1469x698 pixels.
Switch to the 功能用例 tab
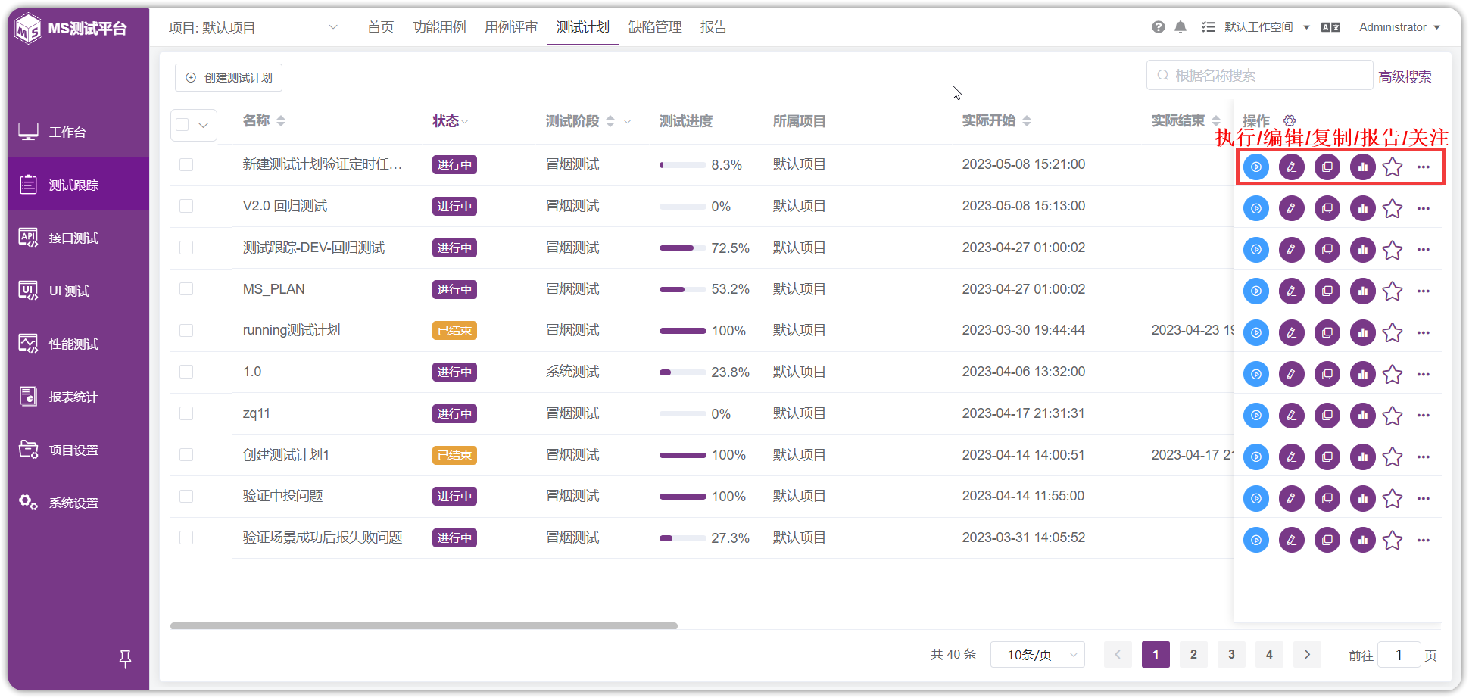pos(439,27)
